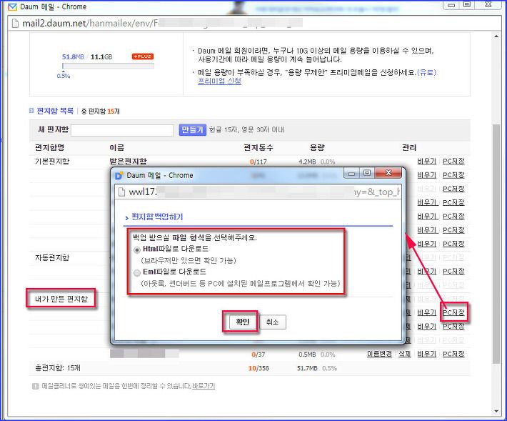The width and height of the screenshot is (507, 421).
Task: Click the 11.1GB total storage value
Action: (x=101, y=57)
